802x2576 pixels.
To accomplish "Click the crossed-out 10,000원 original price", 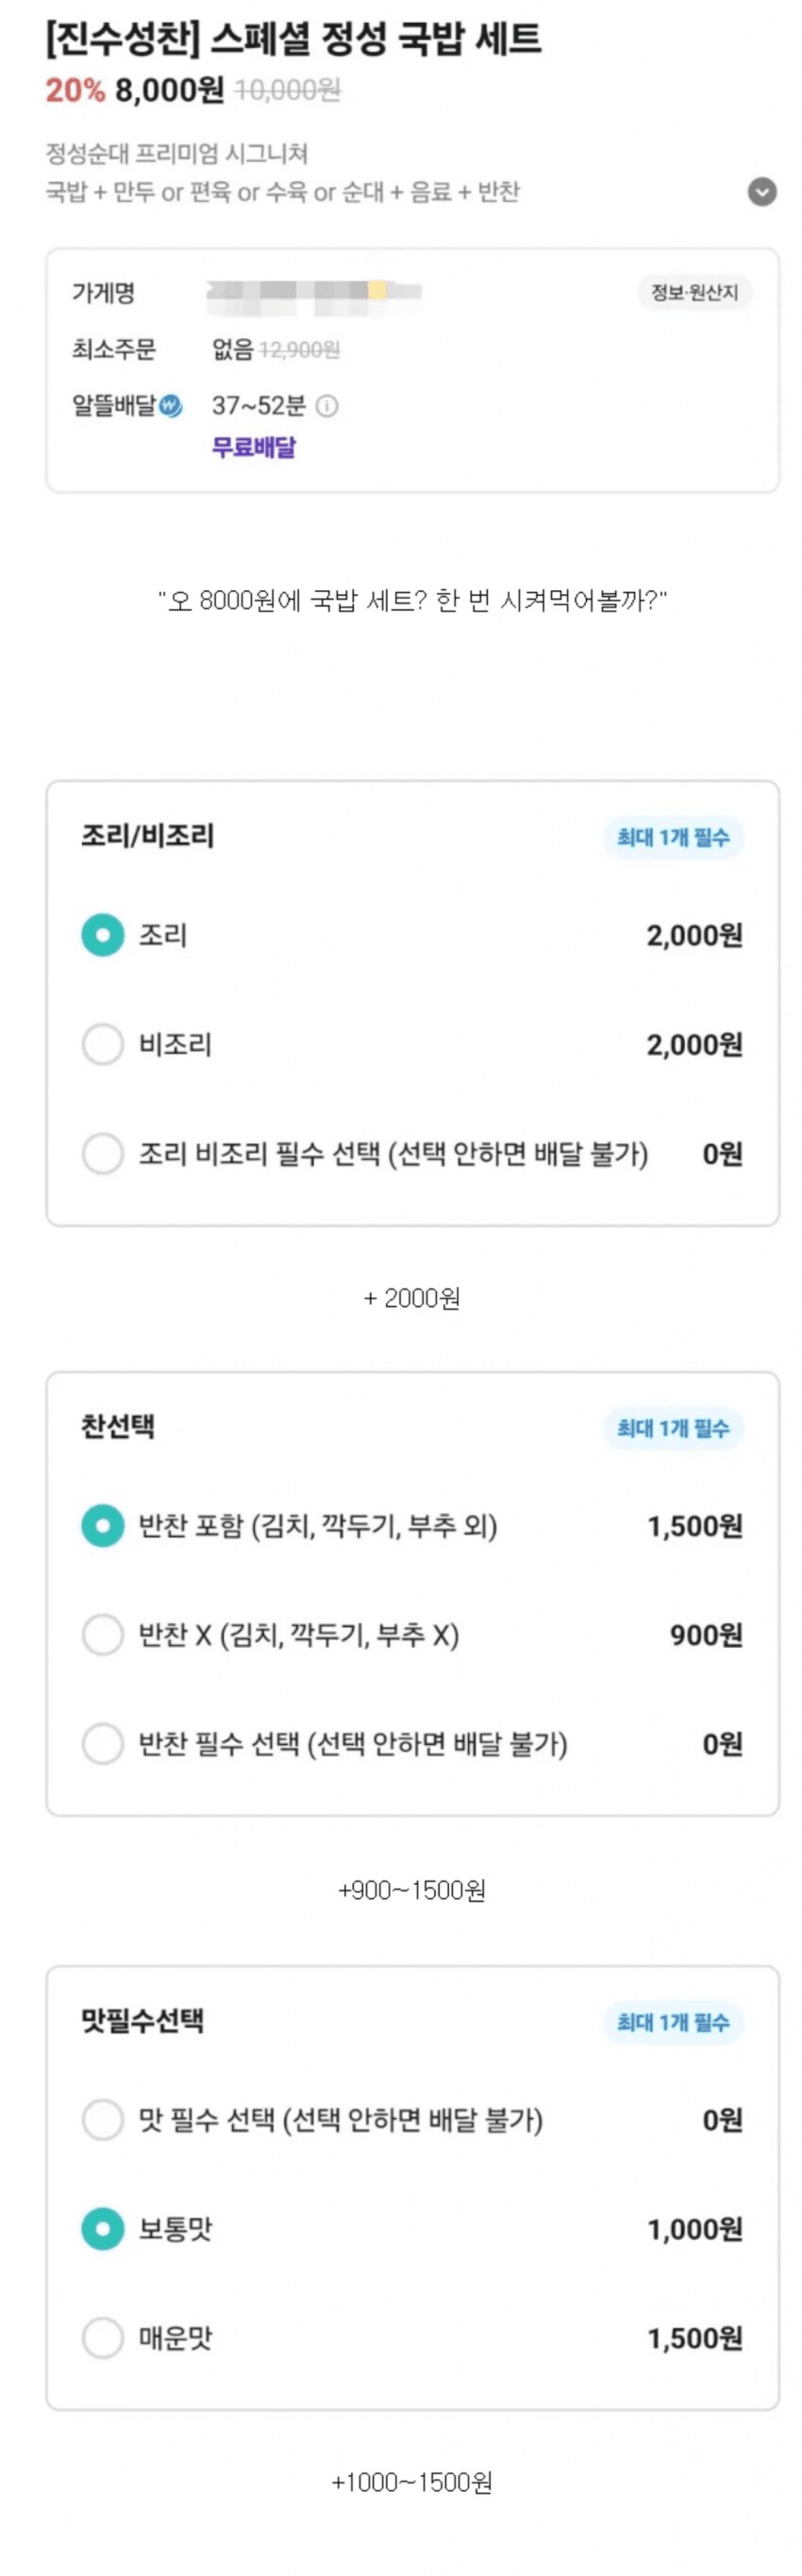I will pyautogui.click(x=290, y=92).
